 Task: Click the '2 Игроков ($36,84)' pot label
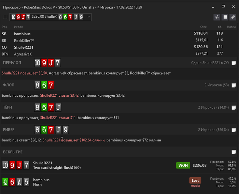213,130
